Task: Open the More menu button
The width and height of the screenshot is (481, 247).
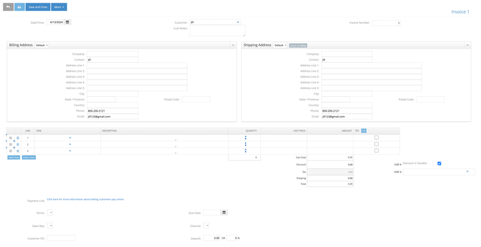Action: coord(59,7)
